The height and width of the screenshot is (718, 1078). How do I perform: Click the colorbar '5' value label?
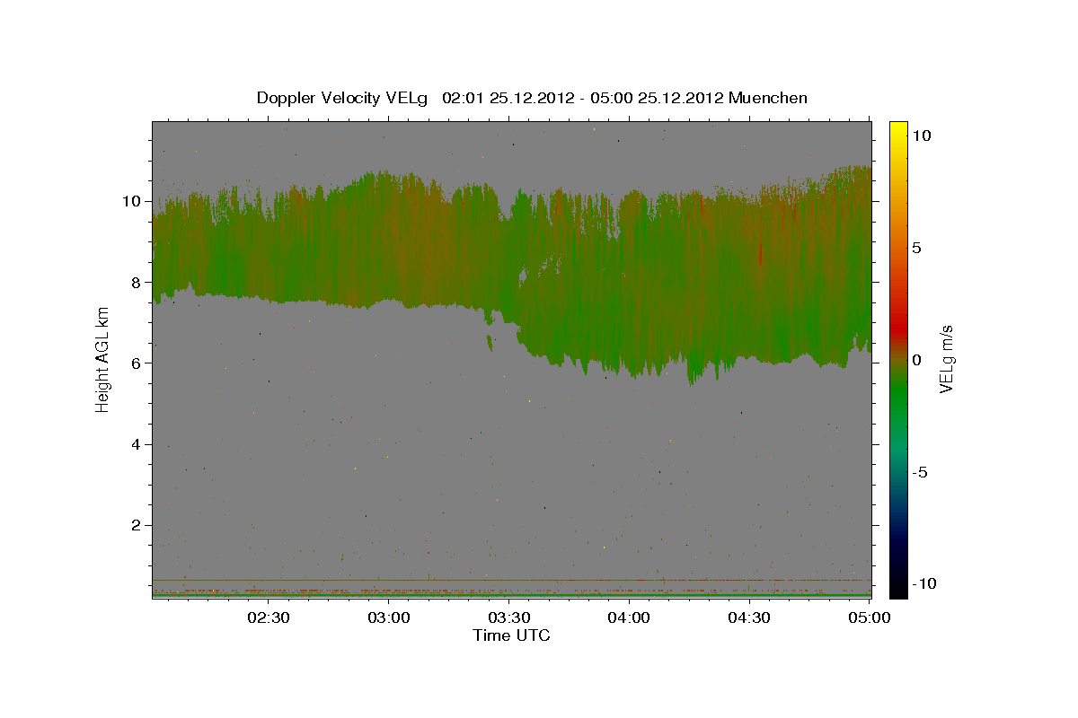pyautogui.click(x=917, y=248)
